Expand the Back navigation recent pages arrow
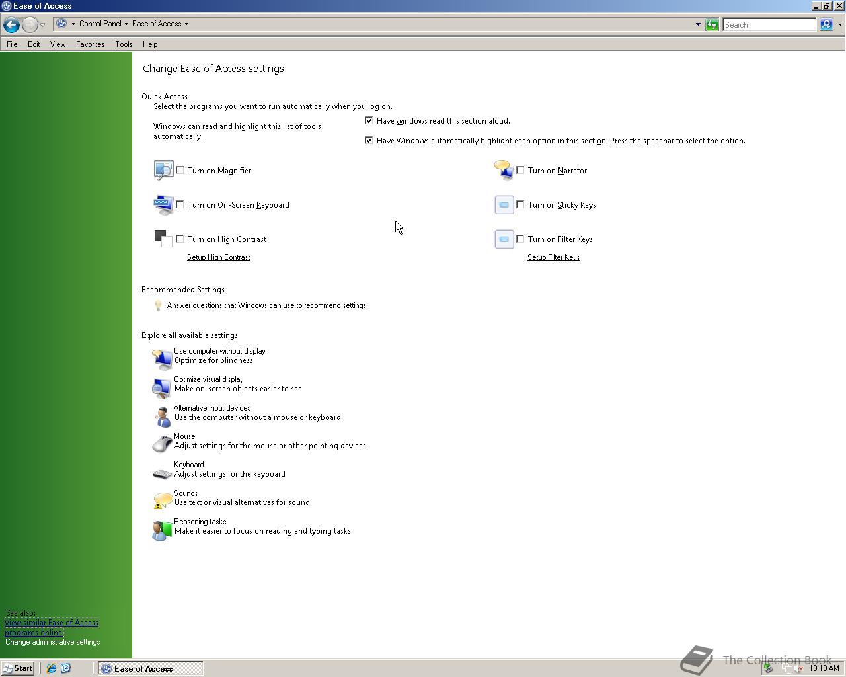The height and width of the screenshot is (677, 846). coord(44,25)
